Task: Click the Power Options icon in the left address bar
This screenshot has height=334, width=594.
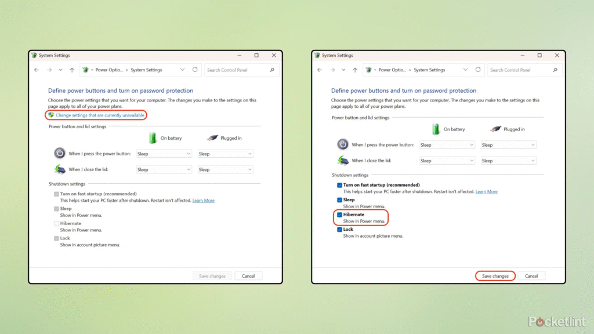Action: click(x=86, y=70)
